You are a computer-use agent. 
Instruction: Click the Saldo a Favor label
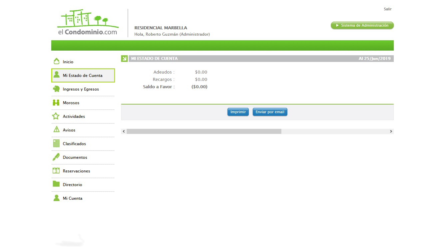159,87
